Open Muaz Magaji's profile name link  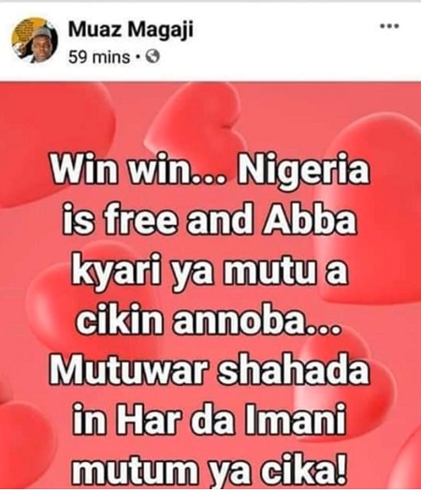pos(130,30)
